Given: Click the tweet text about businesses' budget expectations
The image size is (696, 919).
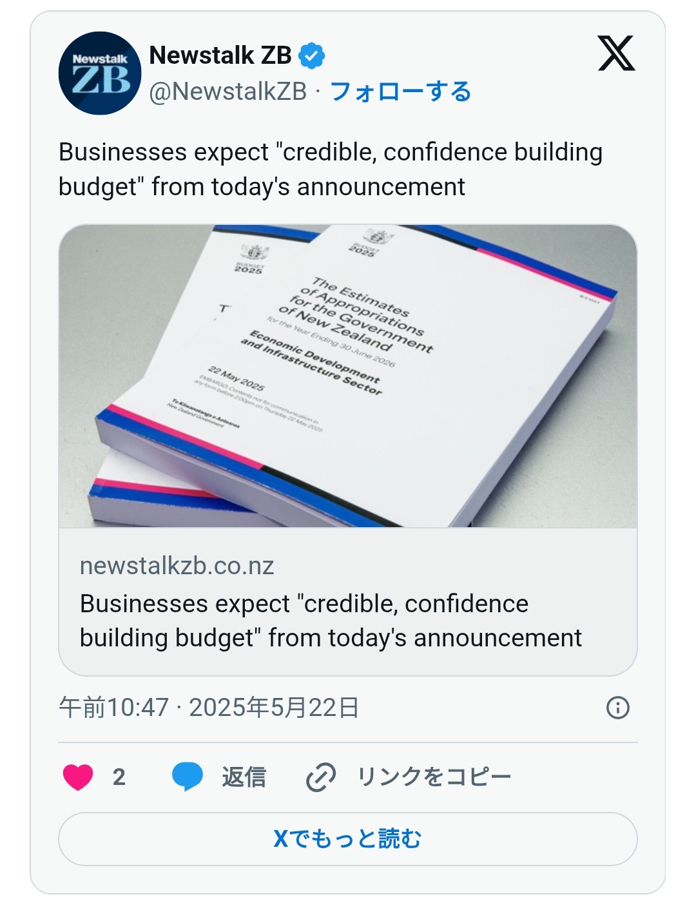Looking at the screenshot, I should pyautogui.click(x=330, y=169).
